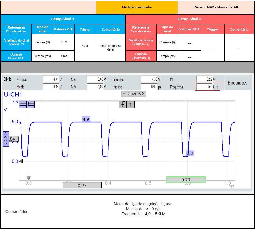Click the trigger channel 1 indicator

click(x=131, y=105)
